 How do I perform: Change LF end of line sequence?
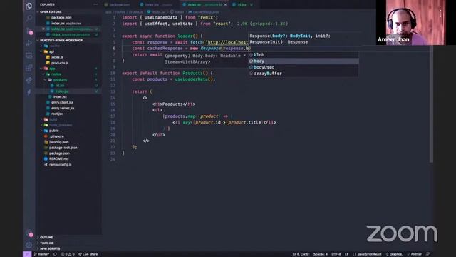[x=347, y=254]
